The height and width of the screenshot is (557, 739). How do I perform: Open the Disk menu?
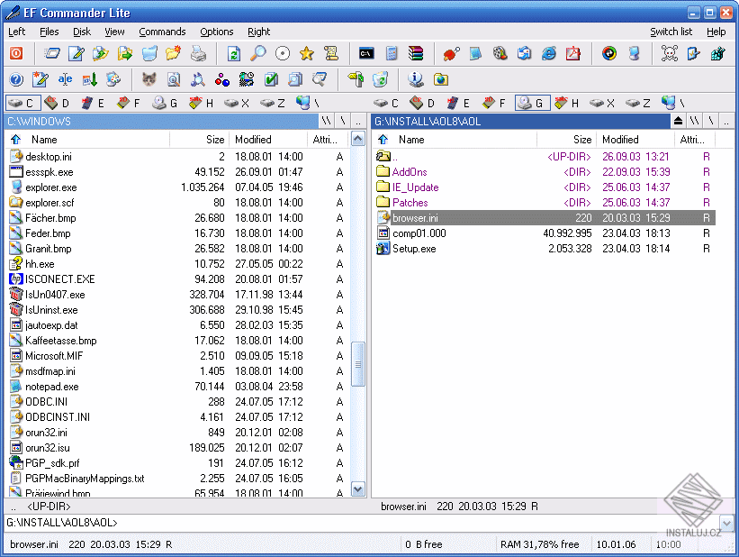coord(82,32)
